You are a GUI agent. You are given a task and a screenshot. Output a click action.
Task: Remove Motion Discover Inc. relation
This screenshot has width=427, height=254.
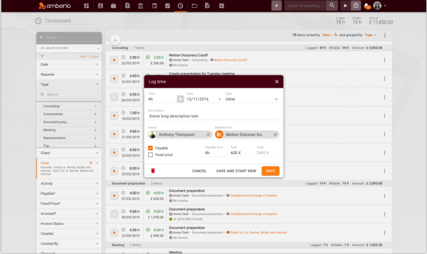(x=275, y=135)
